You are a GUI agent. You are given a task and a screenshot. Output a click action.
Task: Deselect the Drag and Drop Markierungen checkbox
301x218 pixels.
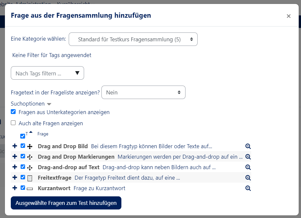(23, 156)
